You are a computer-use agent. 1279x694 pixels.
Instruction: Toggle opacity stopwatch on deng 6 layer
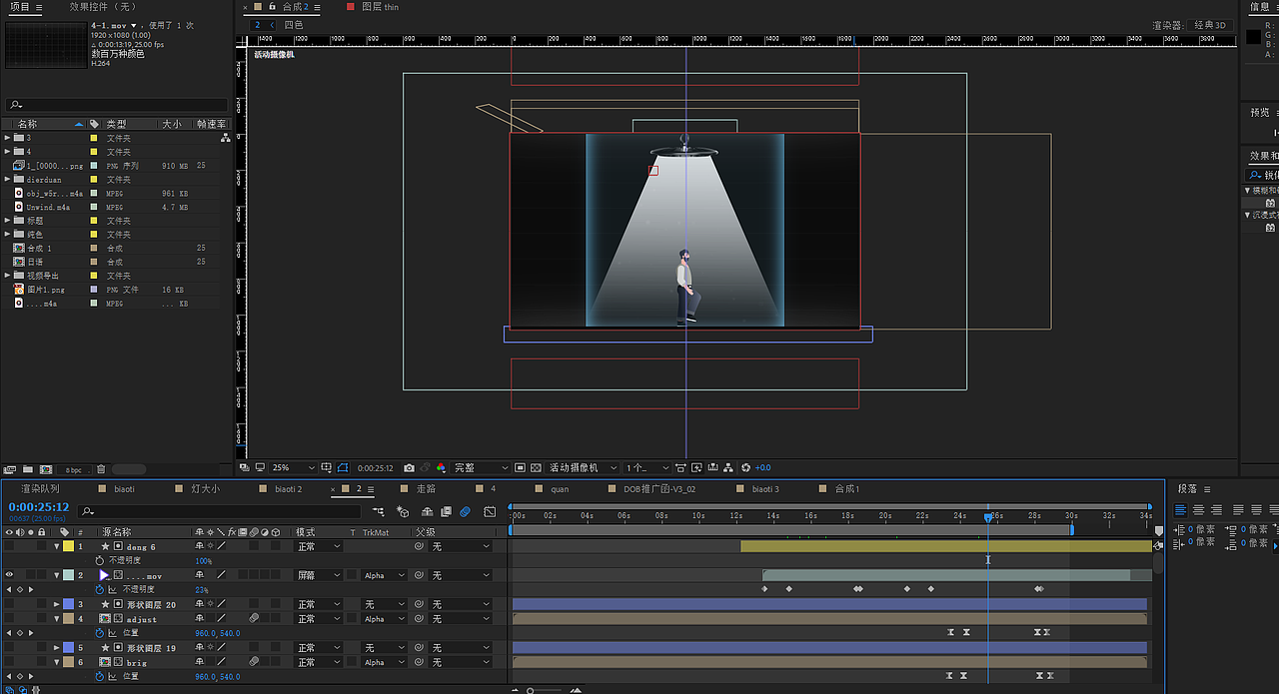pyautogui.click(x=99, y=561)
